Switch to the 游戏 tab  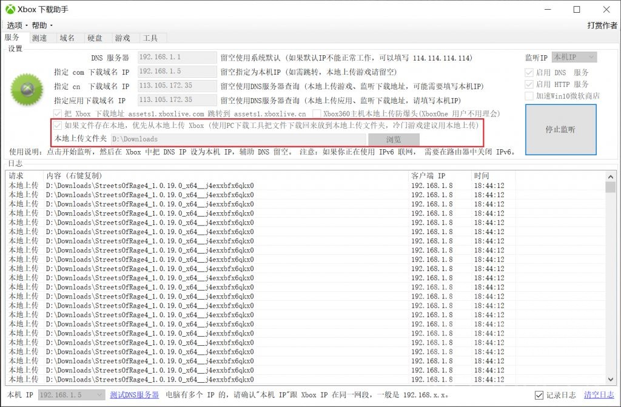pyautogui.click(x=123, y=38)
